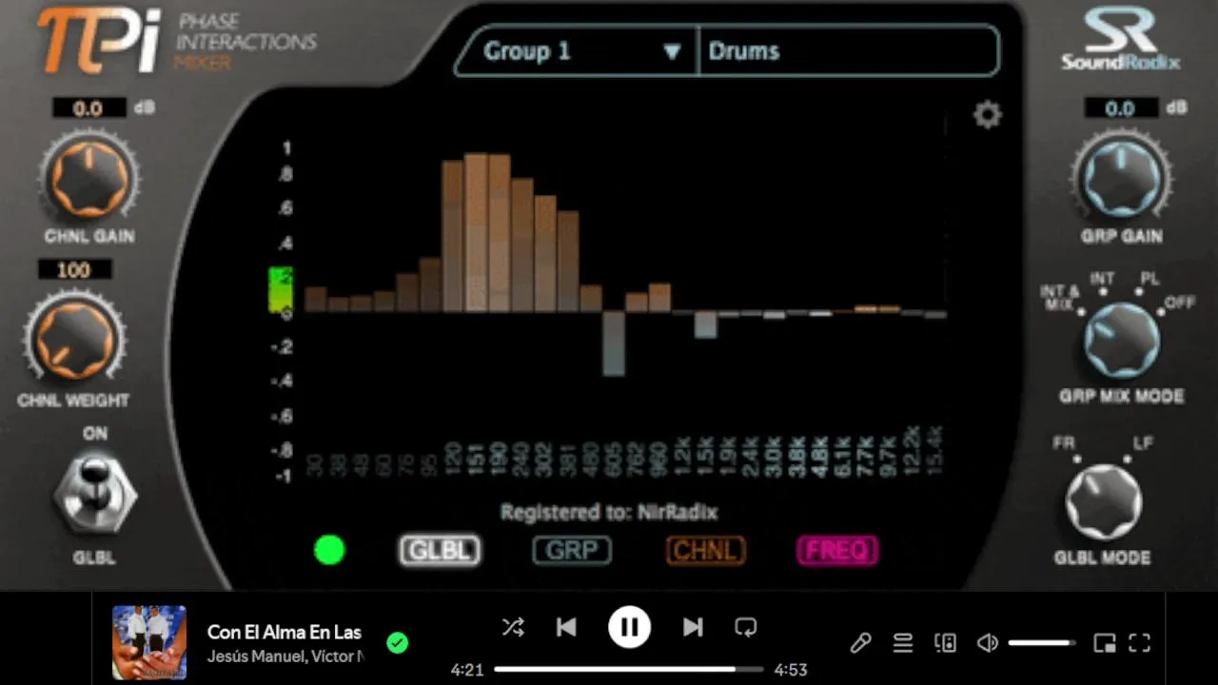Click the elapsed time 4:21
This screenshot has height=685, width=1218.
tap(467, 670)
